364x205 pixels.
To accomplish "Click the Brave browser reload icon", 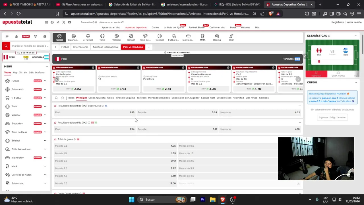I will [18, 14].
